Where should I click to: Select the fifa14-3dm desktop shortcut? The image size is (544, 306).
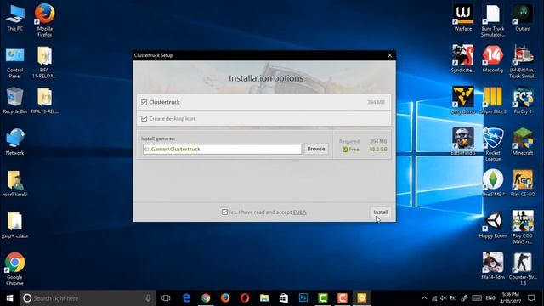coord(493,266)
